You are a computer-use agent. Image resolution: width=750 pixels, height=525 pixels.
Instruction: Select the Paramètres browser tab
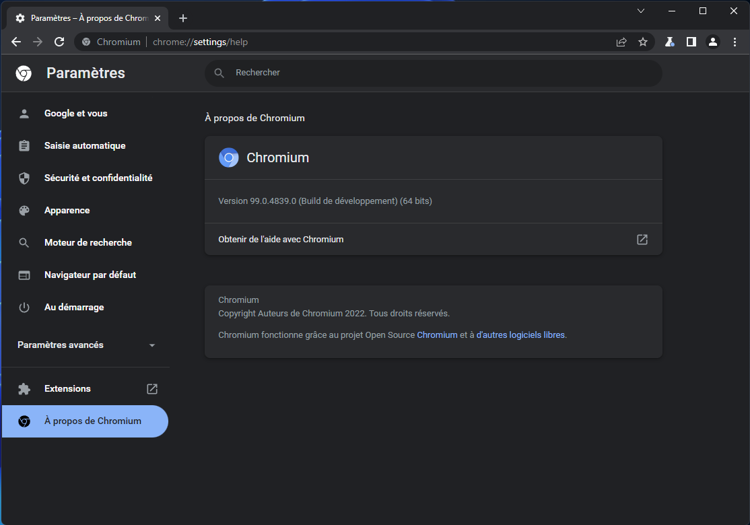coord(88,18)
